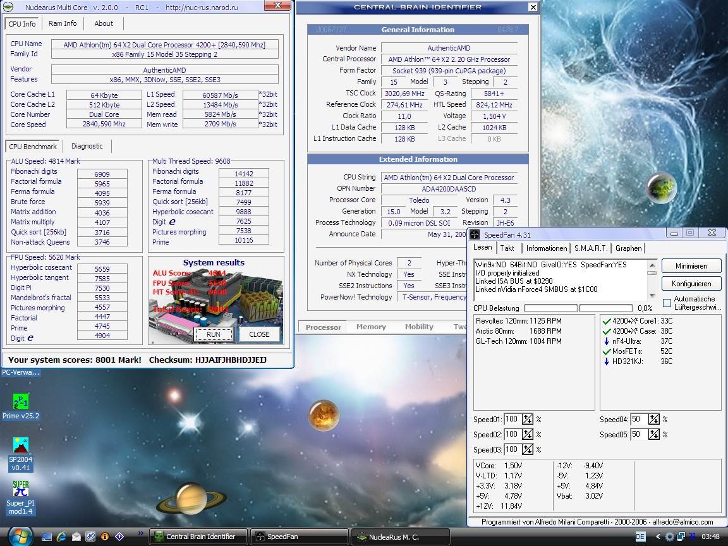Screen dimensions: 728x546
Task: Expand hidden quick launch items chevron
Action: pos(141,533)
